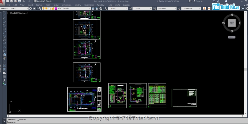
Task: Select the Arc tool
Action: click(4, 32)
